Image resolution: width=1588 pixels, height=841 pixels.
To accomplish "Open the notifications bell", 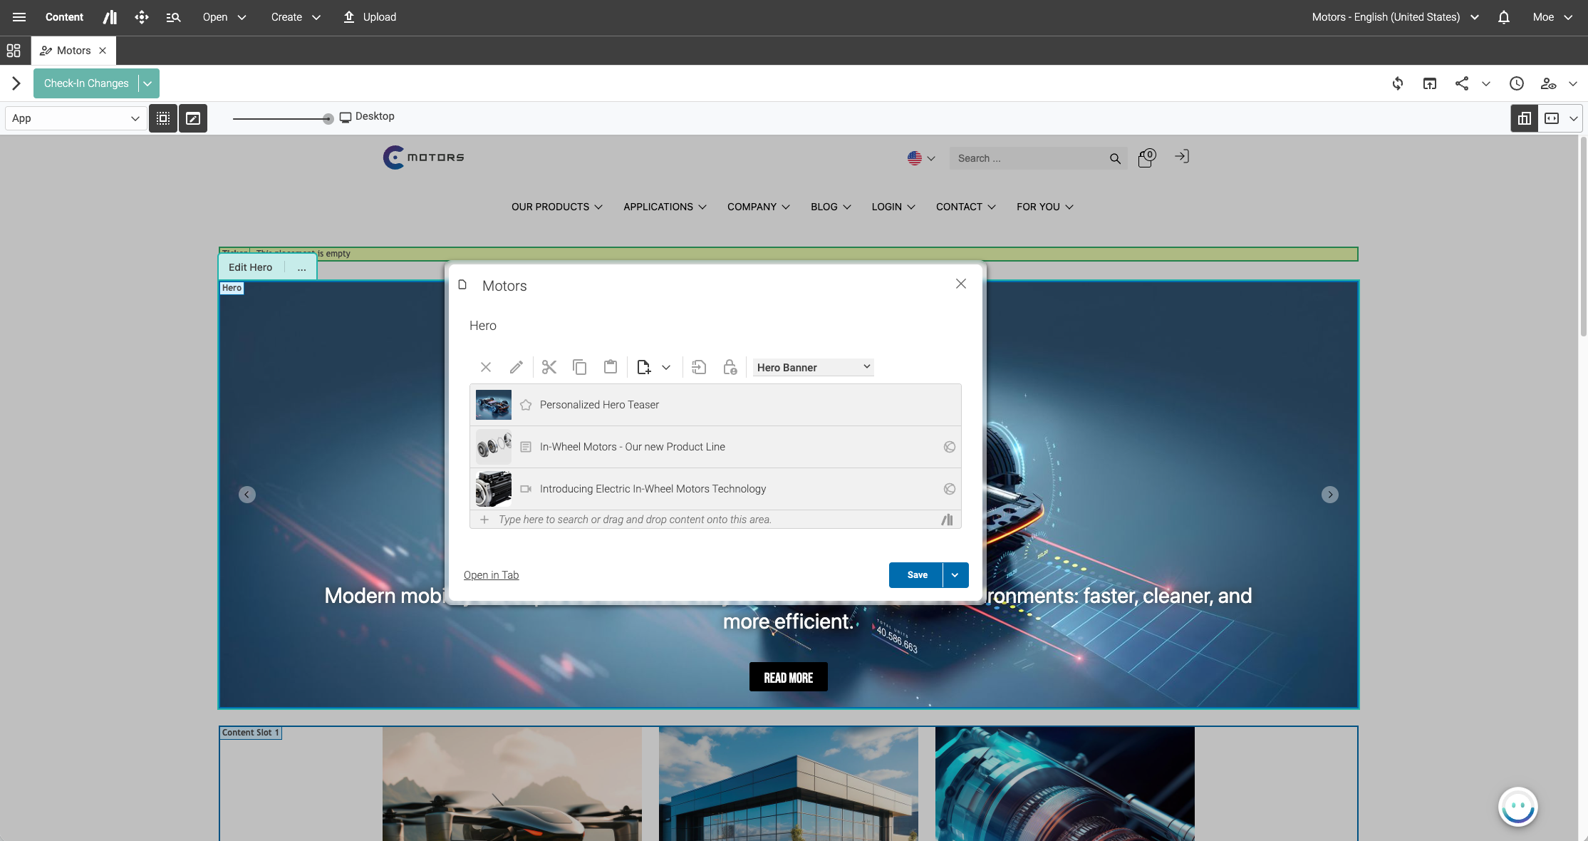I will click(1503, 17).
